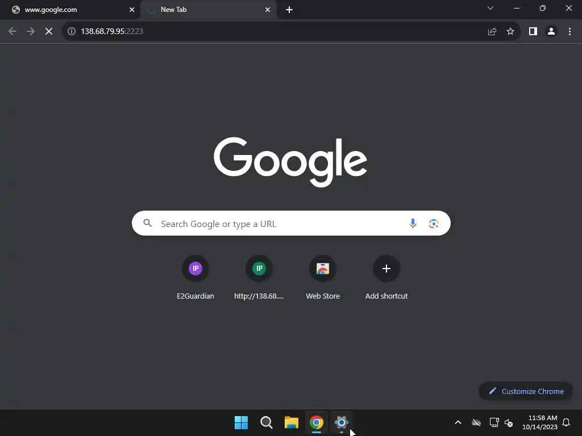This screenshot has width=582, height=436.
Task: Click the Google logo
Action: (x=290, y=162)
